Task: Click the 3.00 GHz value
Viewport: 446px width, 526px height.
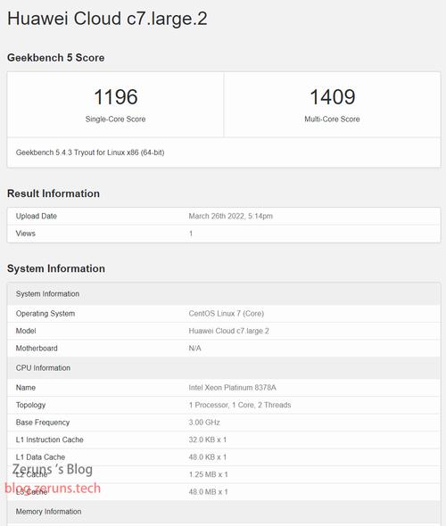Action: [x=204, y=423]
